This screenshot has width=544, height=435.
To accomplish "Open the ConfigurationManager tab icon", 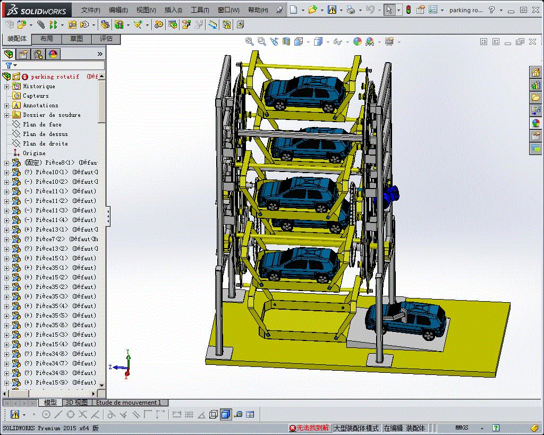I will pyautogui.click(x=38, y=54).
